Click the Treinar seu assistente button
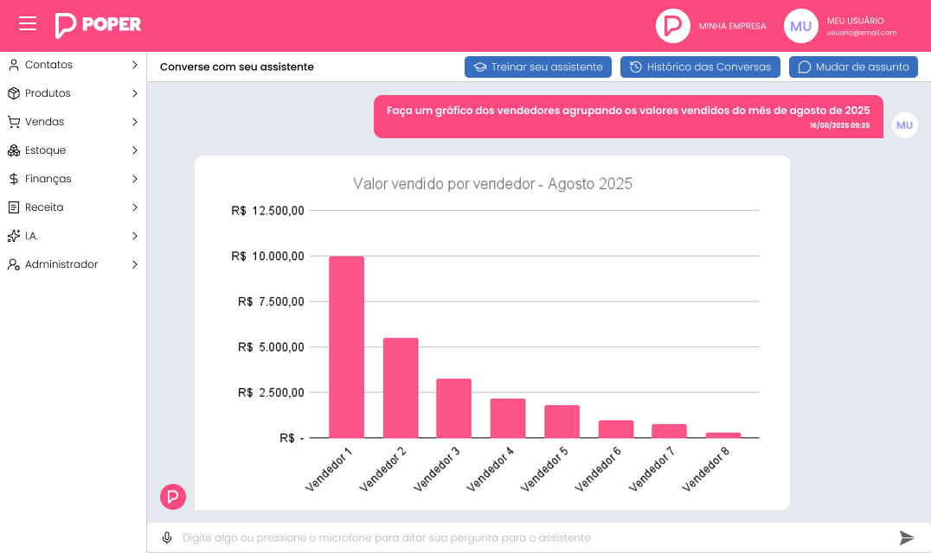The height and width of the screenshot is (553, 931). click(x=538, y=67)
